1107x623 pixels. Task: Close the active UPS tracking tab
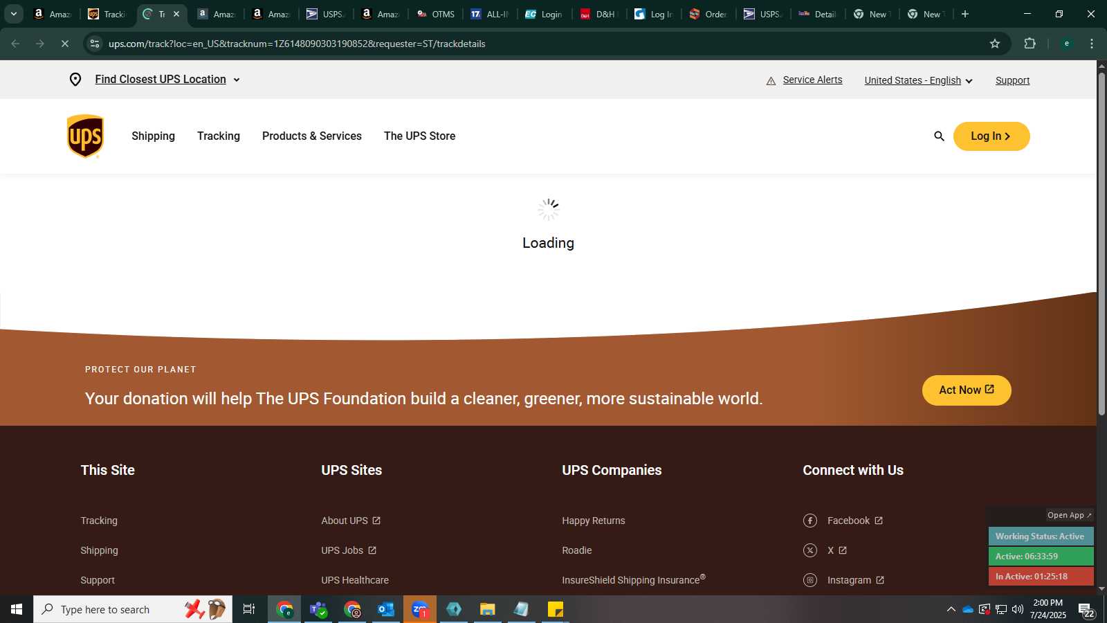[x=176, y=14]
